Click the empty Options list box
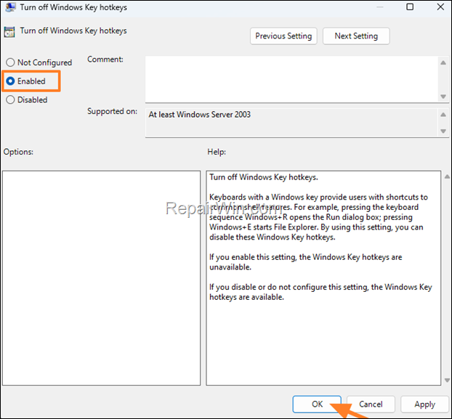Viewport: 452px width, 419px height. coord(101,278)
